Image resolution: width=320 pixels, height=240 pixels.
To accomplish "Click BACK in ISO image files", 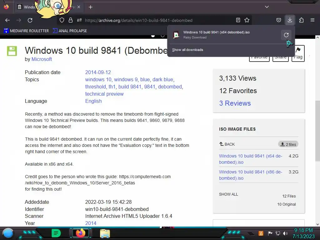I will point(227,144).
